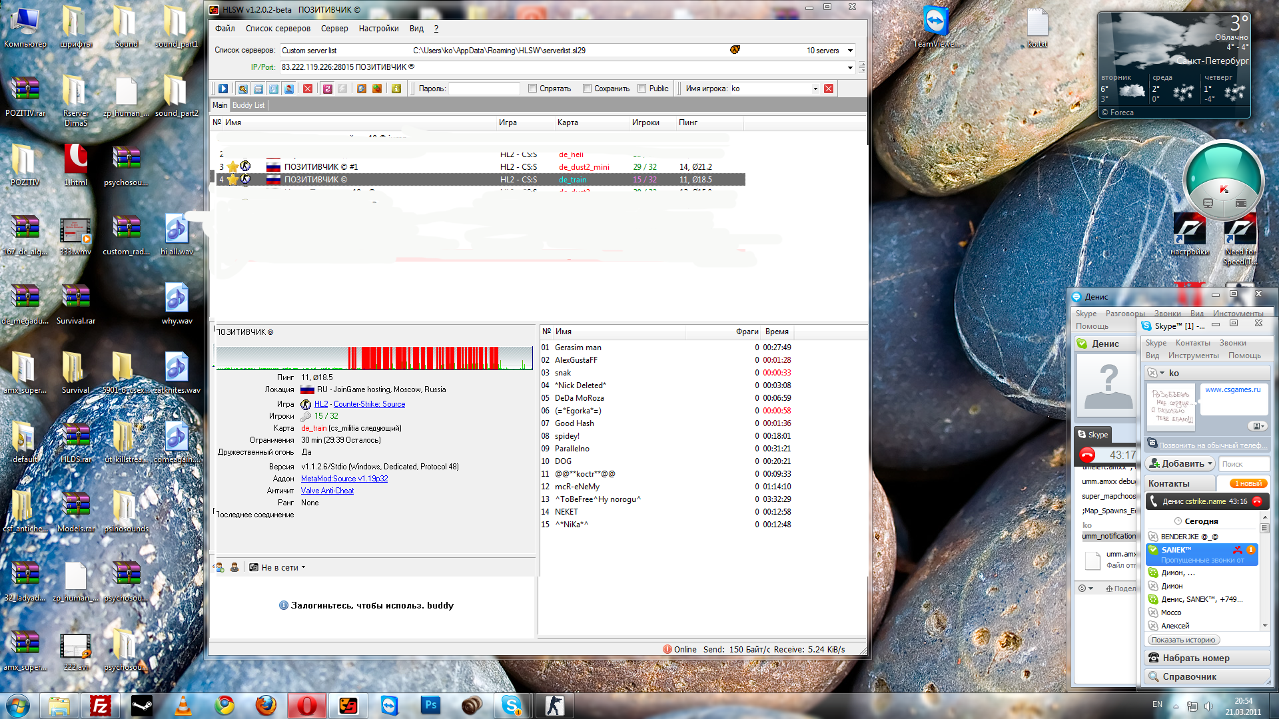Open the 'Не в сети' status dropdown
This screenshot has width=1279, height=719.
(303, 568)
